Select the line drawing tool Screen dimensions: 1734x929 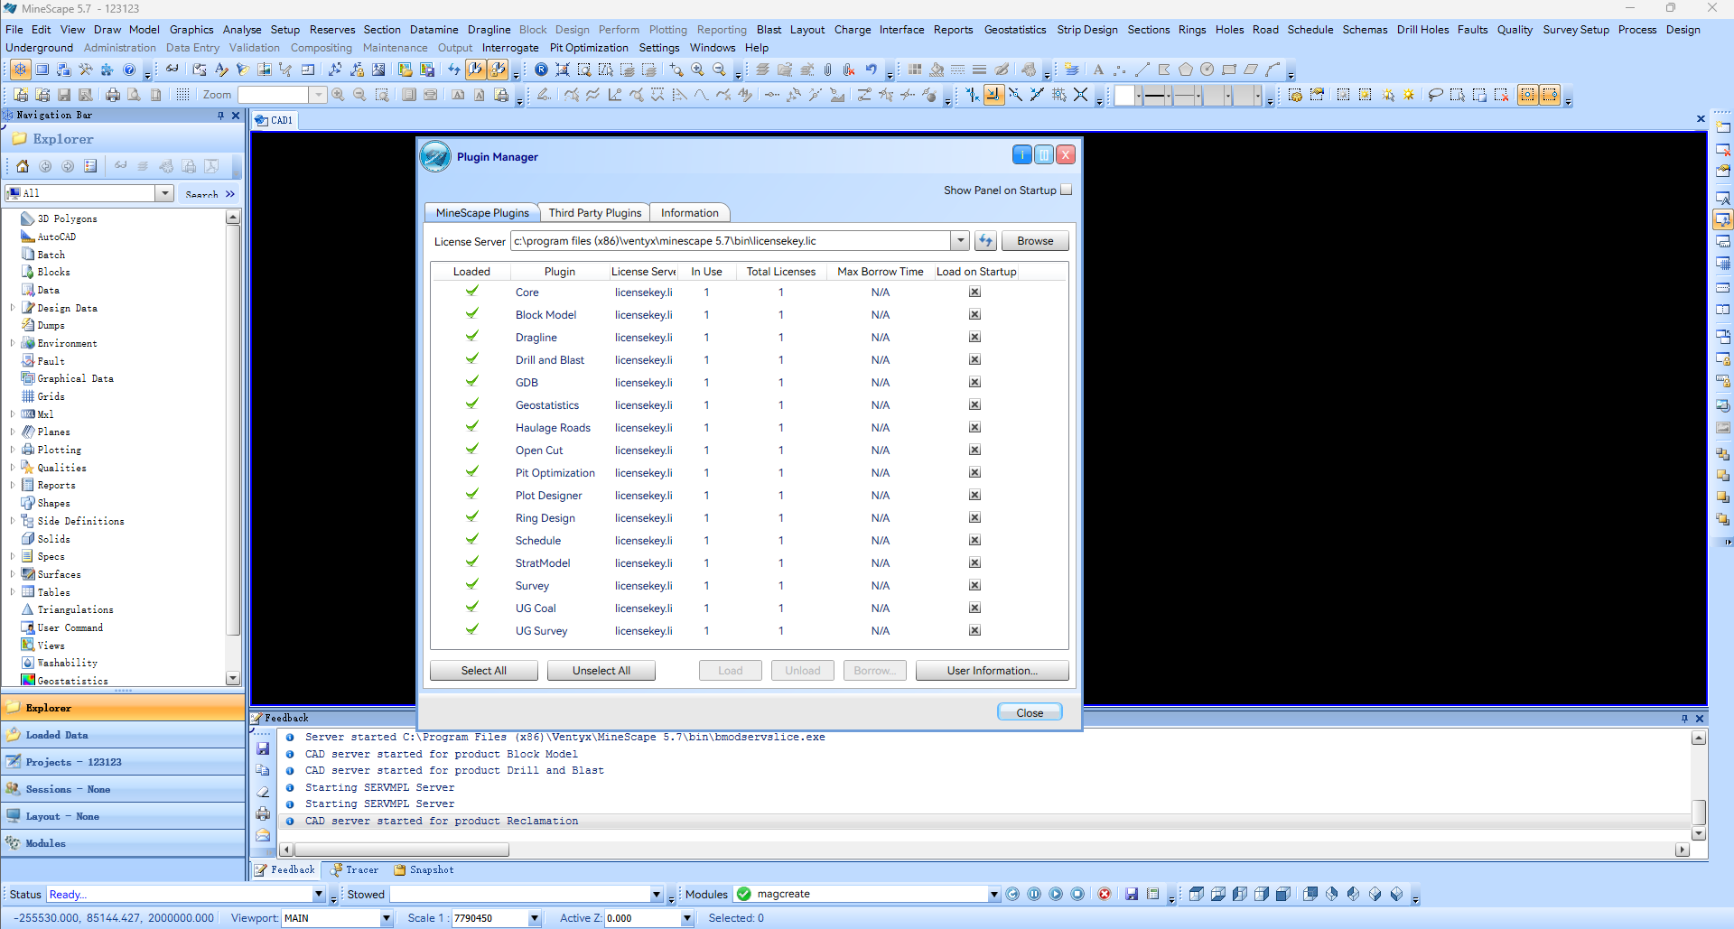pyautogui.click(x=1142, y=70)
